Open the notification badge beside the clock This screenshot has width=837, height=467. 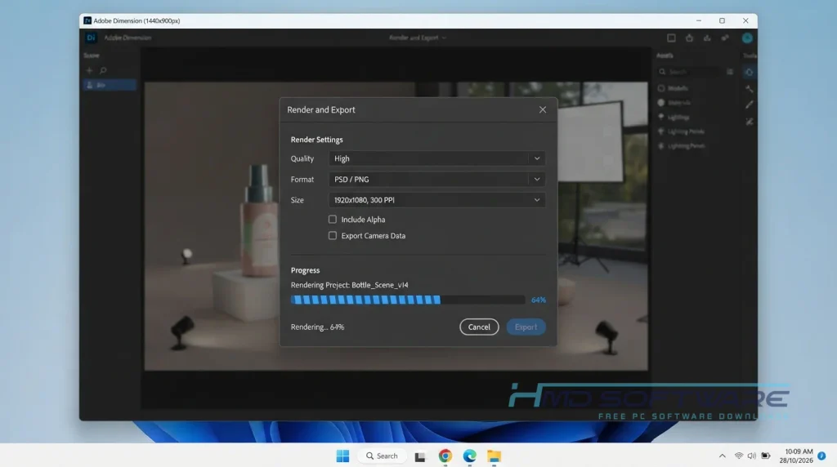(821, 456)
